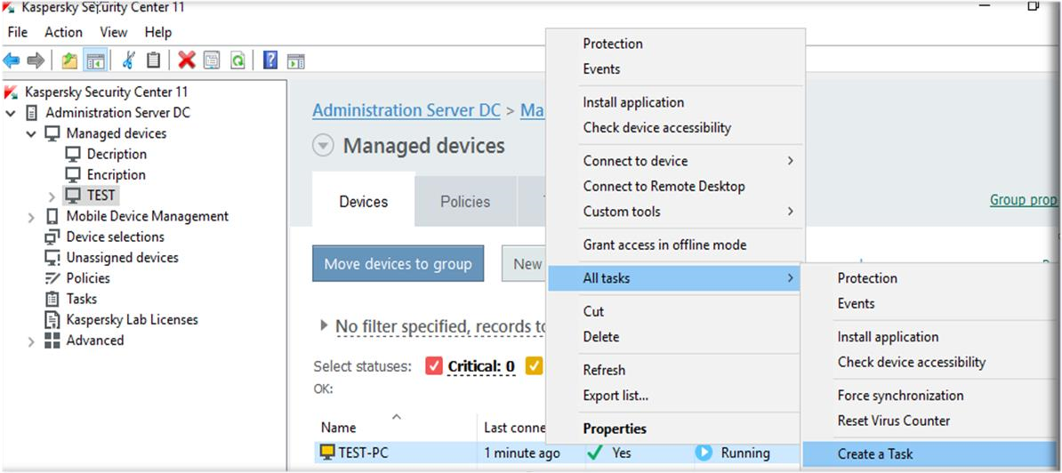Click the Up one level folder icon

pos(69,60)
